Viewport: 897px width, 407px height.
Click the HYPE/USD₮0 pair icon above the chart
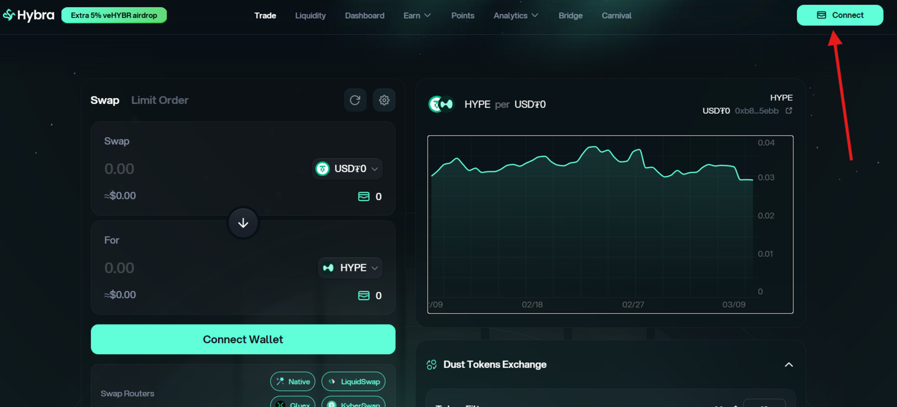[x=441, y=104]
